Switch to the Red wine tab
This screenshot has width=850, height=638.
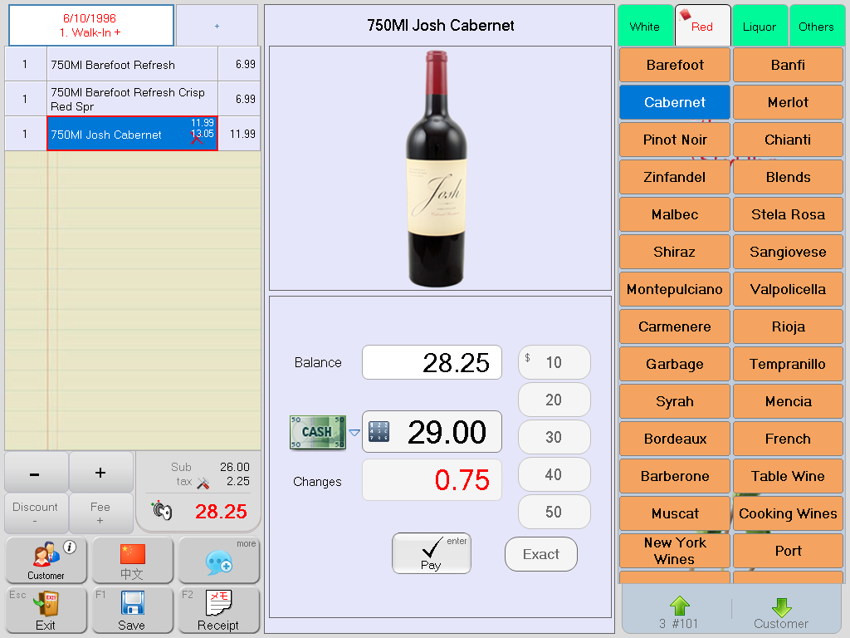coord(702,26)
